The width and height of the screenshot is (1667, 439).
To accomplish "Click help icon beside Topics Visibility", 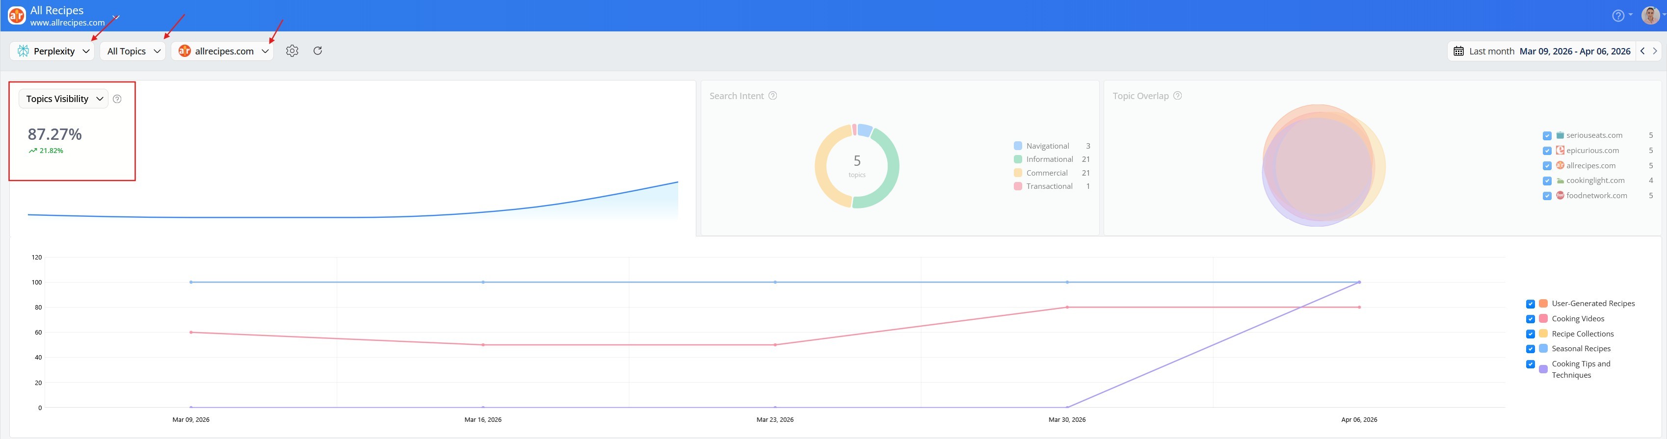I will point(117,99).
